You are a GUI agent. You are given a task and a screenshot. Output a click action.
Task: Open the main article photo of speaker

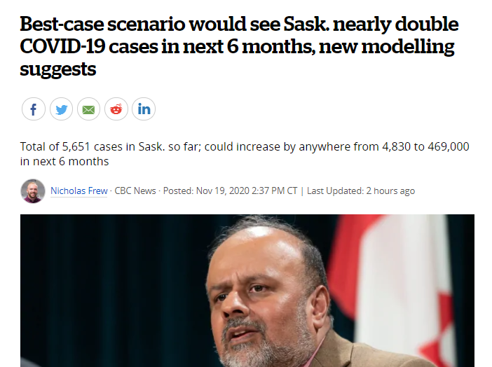pos(247,291)
